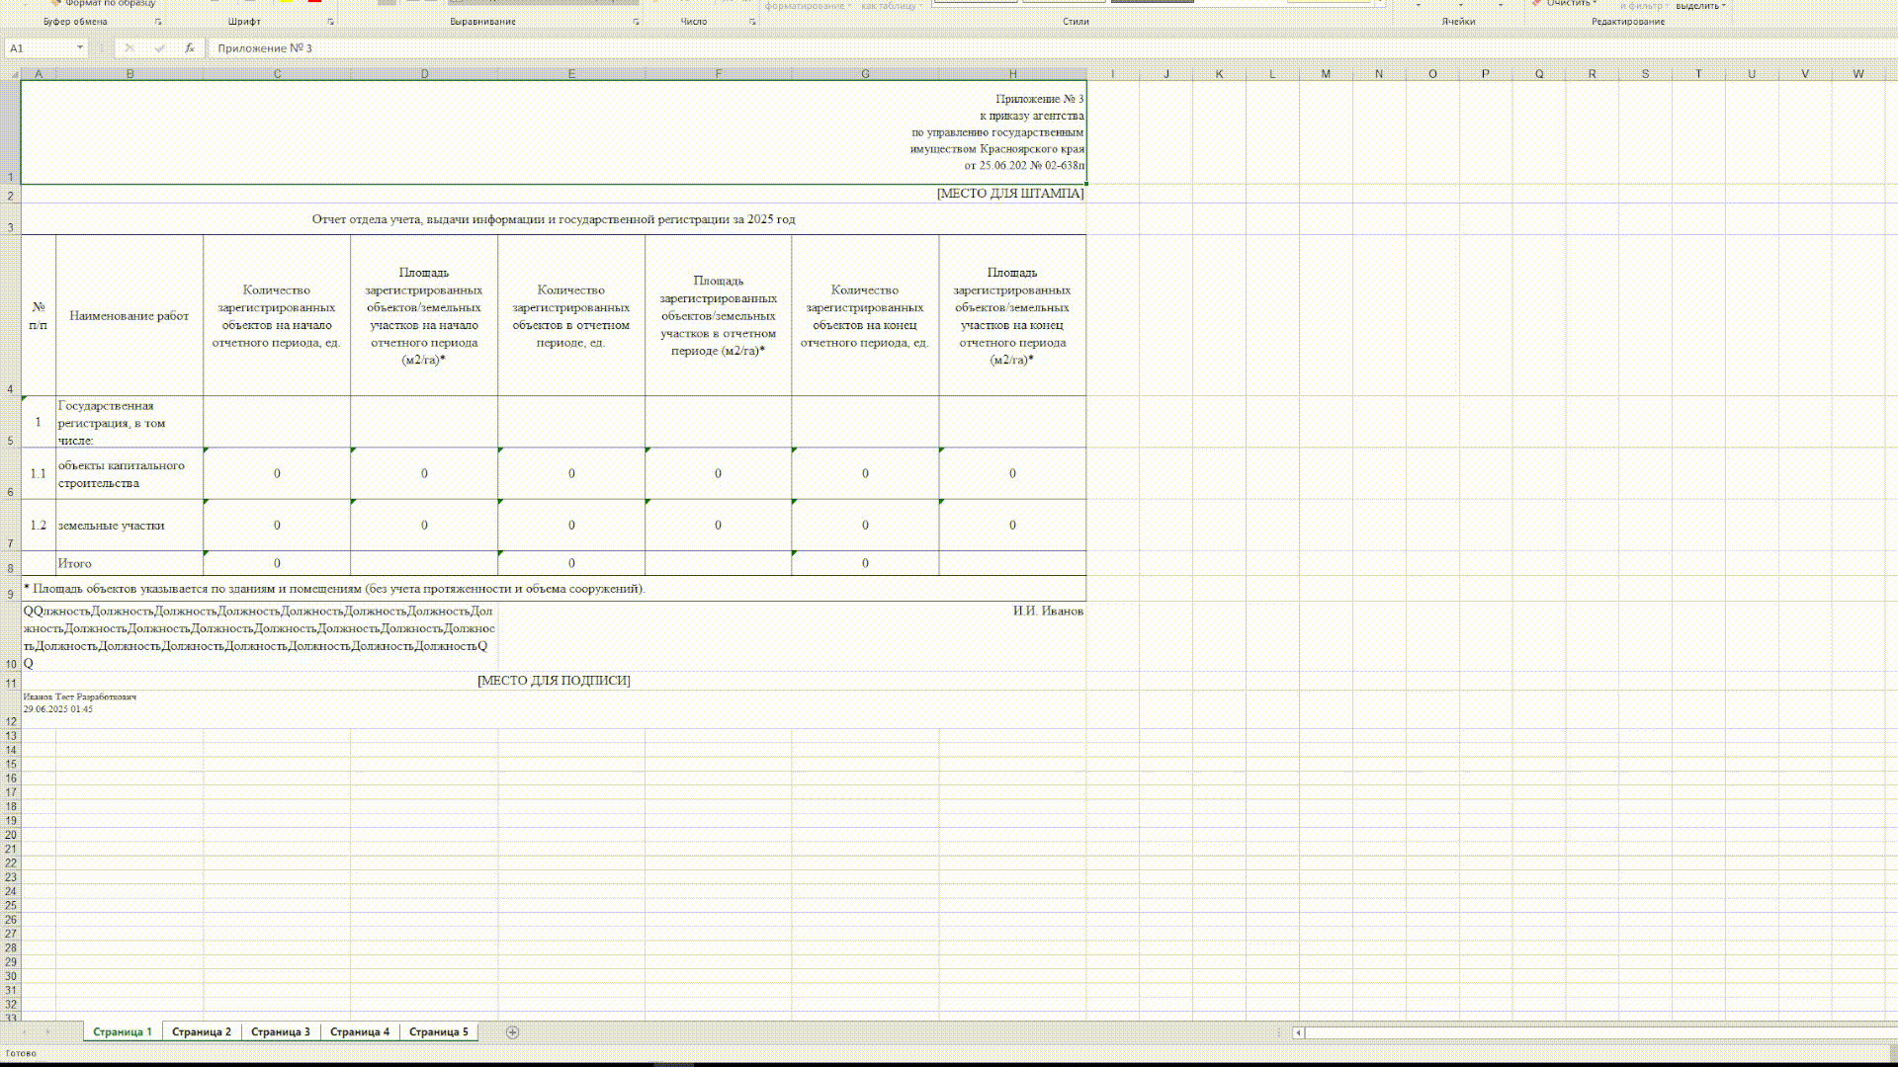Click row number cell '1.2'

(x=39, y=526)
